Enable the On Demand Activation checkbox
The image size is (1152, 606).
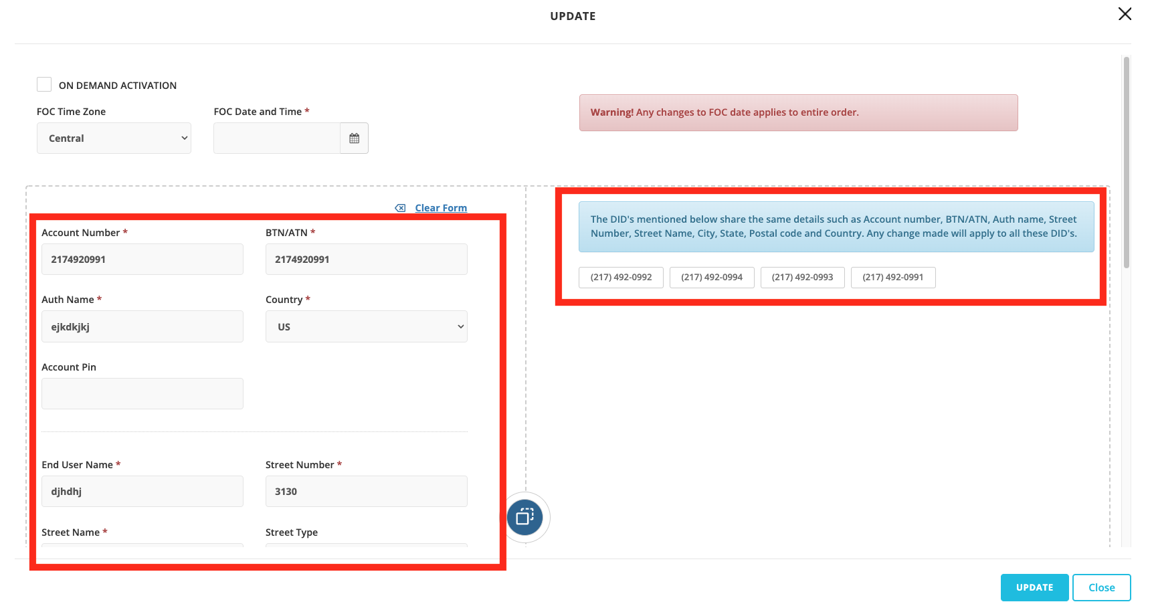click(x=44, y=84)
